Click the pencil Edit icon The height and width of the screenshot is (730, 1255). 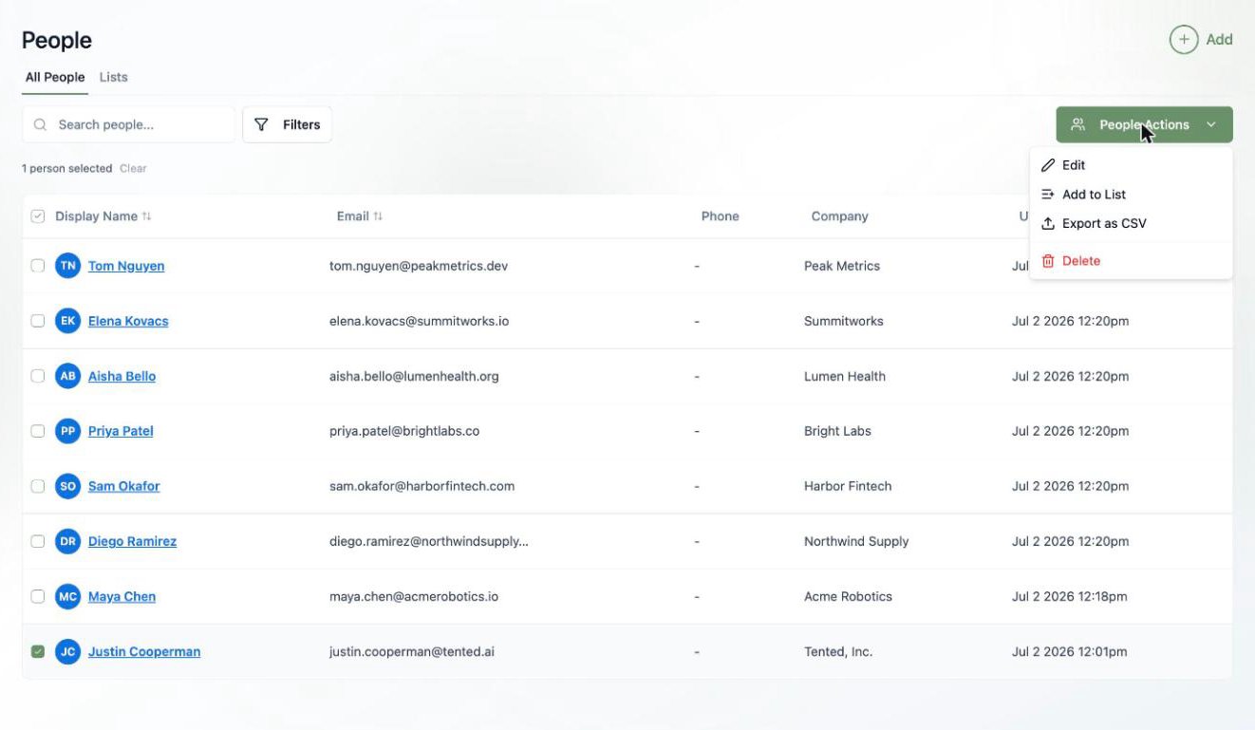[1048, 165]
